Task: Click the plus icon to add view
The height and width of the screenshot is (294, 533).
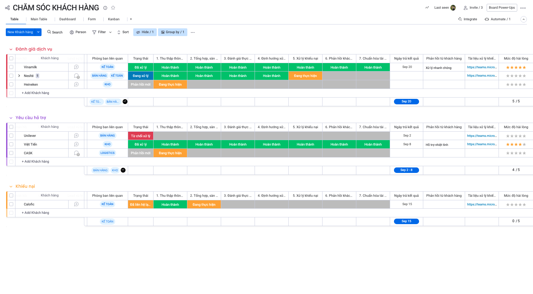Action: [131, 19]
